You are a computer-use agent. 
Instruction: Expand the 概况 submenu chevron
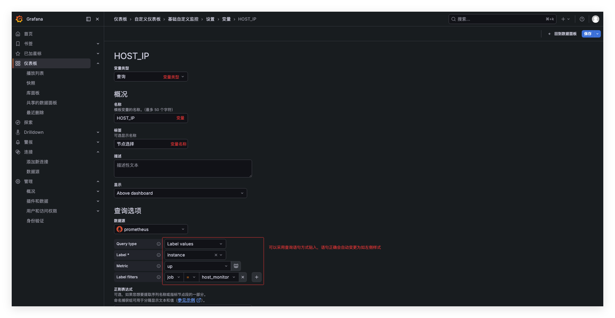point(98,191)
